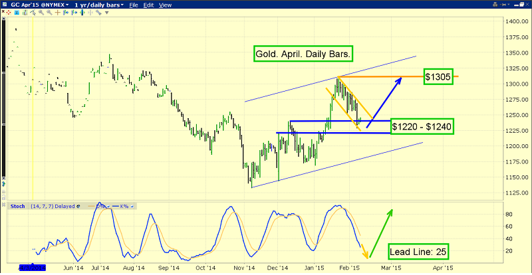Click the first magnifier zoom icon
This screenshot has height=275, width=532.
pos(41,13)
